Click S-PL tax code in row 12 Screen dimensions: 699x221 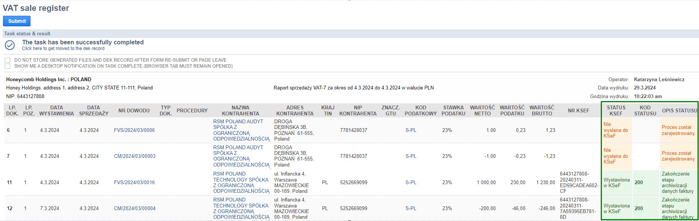click(x=411, y=209)
